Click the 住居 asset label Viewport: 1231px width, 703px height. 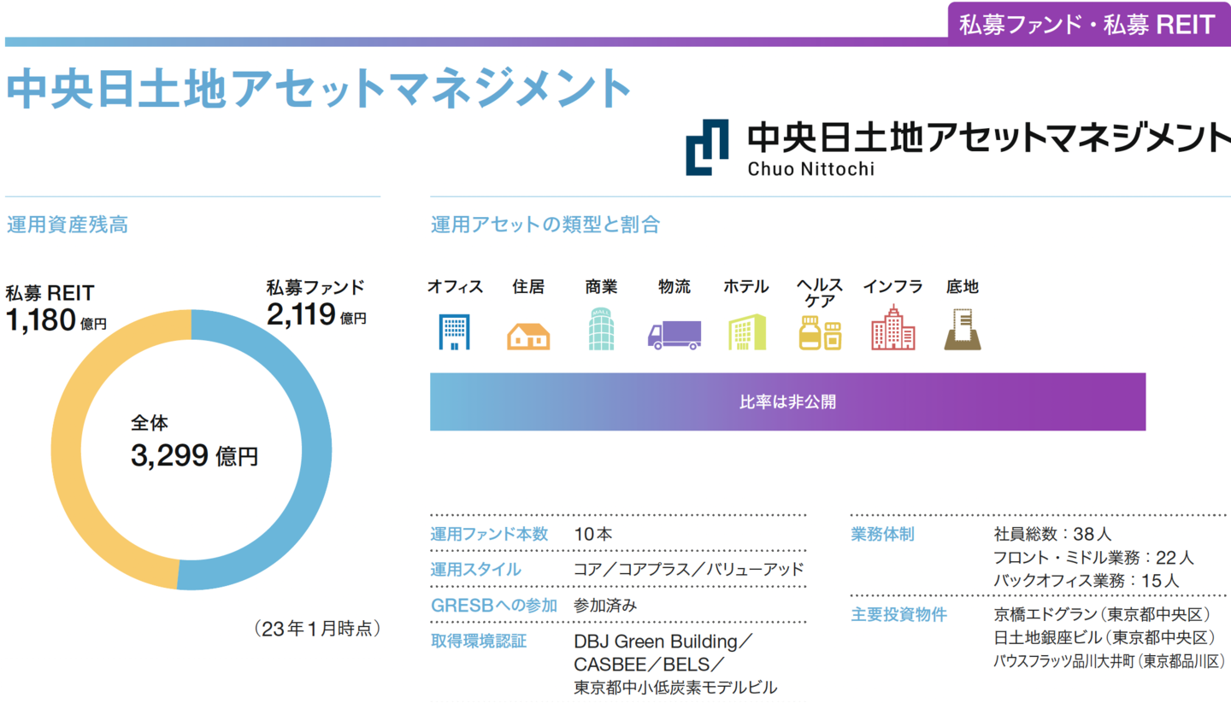(528, 287)
